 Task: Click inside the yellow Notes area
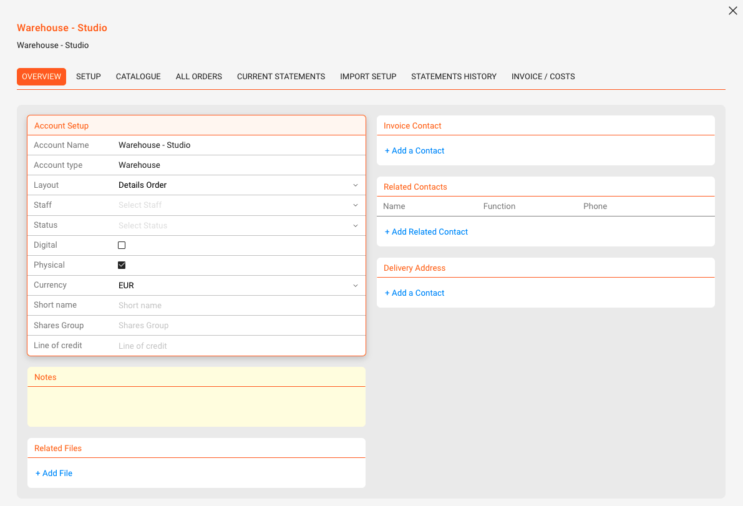[196, 406]
